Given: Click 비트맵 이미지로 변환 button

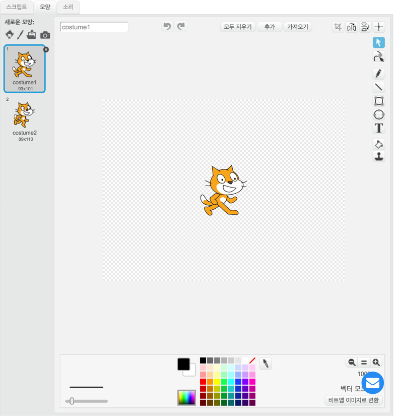Looking at the screenshot, I should tap(353, 400).
